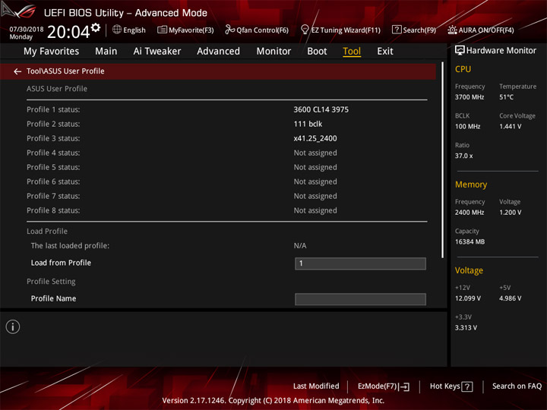547x410 pixels.
Task: Click the 'Profile 1 status:' label
Action: [x=53, y=109]
